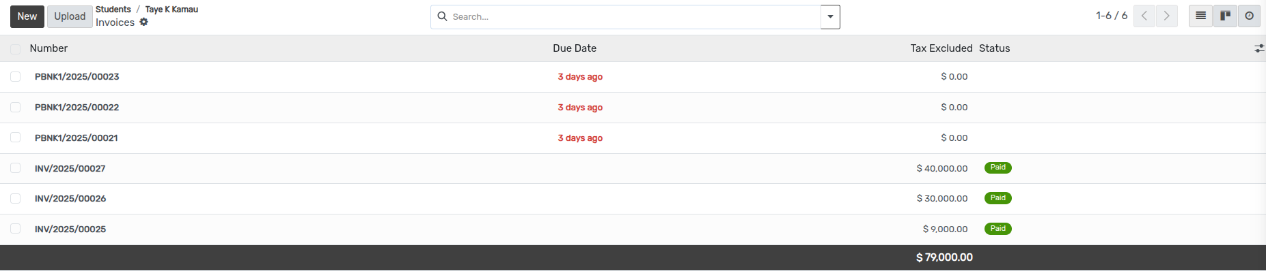This screenshot has width=1266, height=271.
Task: Create a New invoice
Action: coord(27,16)
